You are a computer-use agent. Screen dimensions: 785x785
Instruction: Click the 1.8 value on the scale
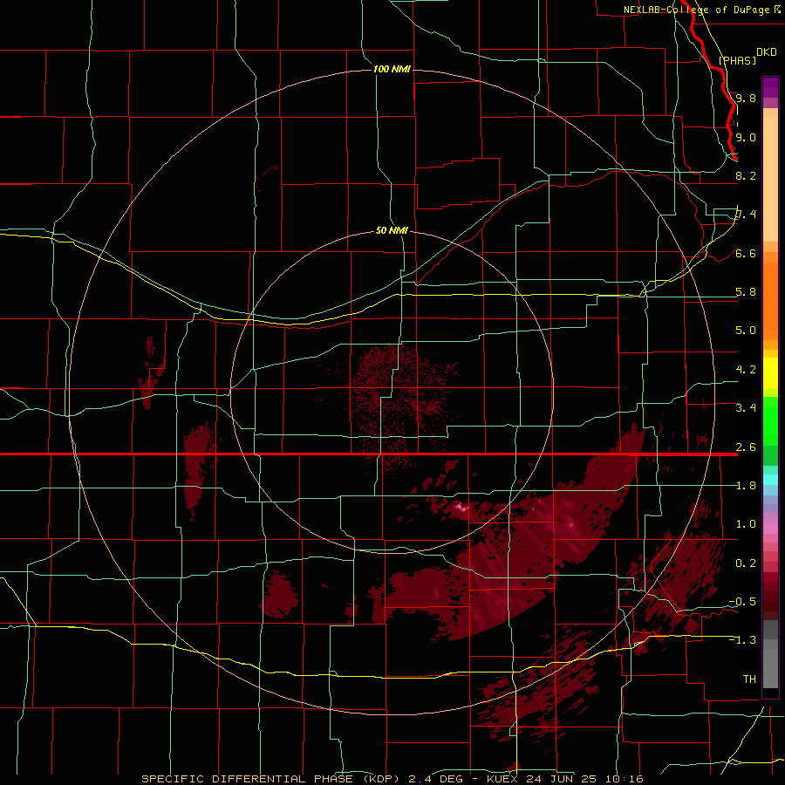(746, 486)
